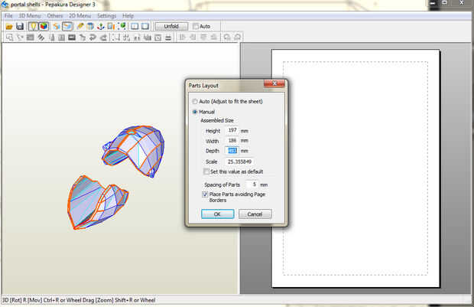Click the Height value field
474x307 pixels.
(x=232, y=130)
